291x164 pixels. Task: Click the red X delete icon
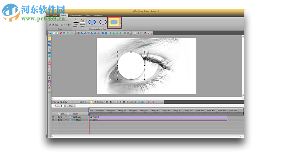click(61, 33)
